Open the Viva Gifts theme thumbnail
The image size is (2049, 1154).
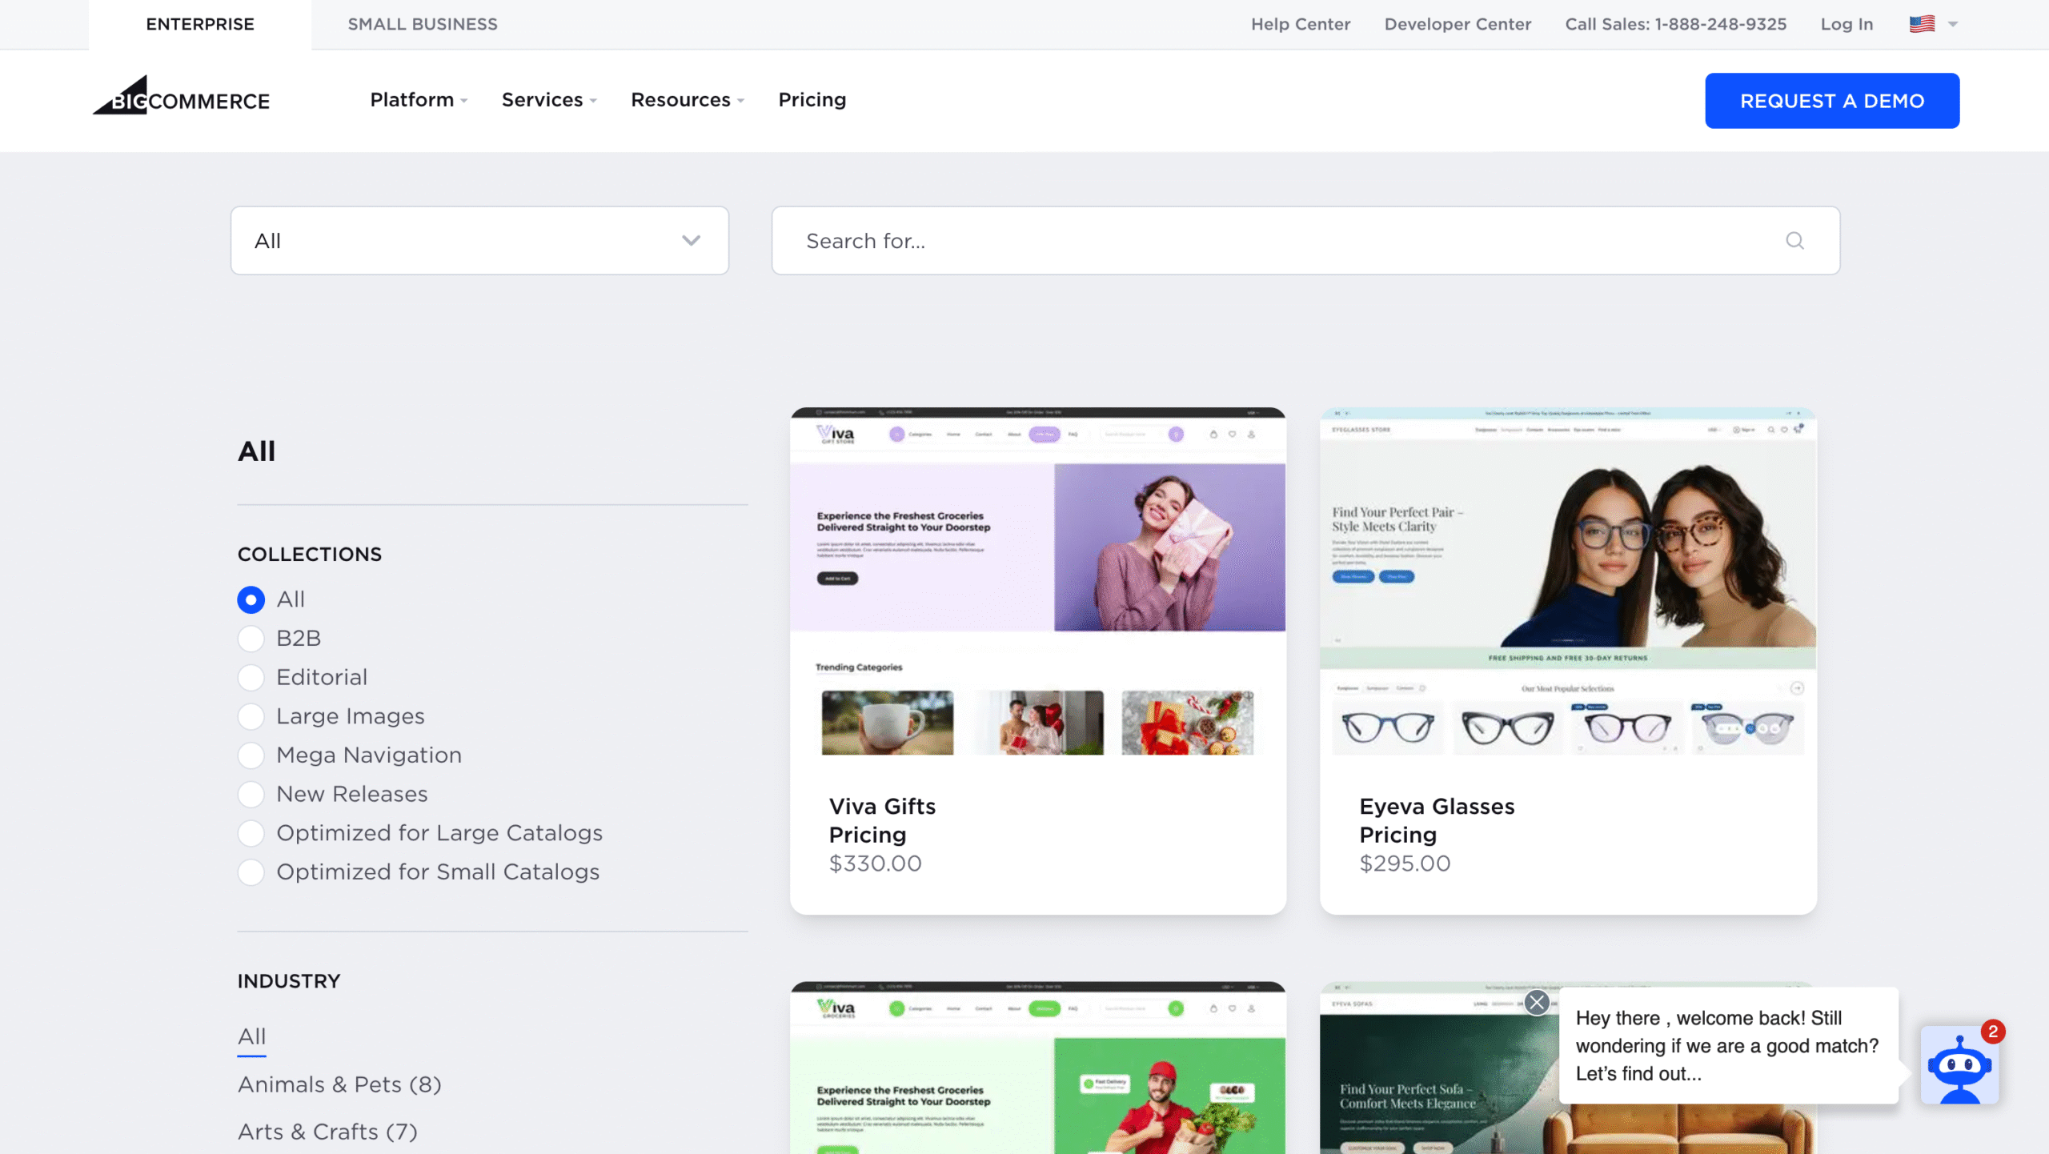[1037, 583]
